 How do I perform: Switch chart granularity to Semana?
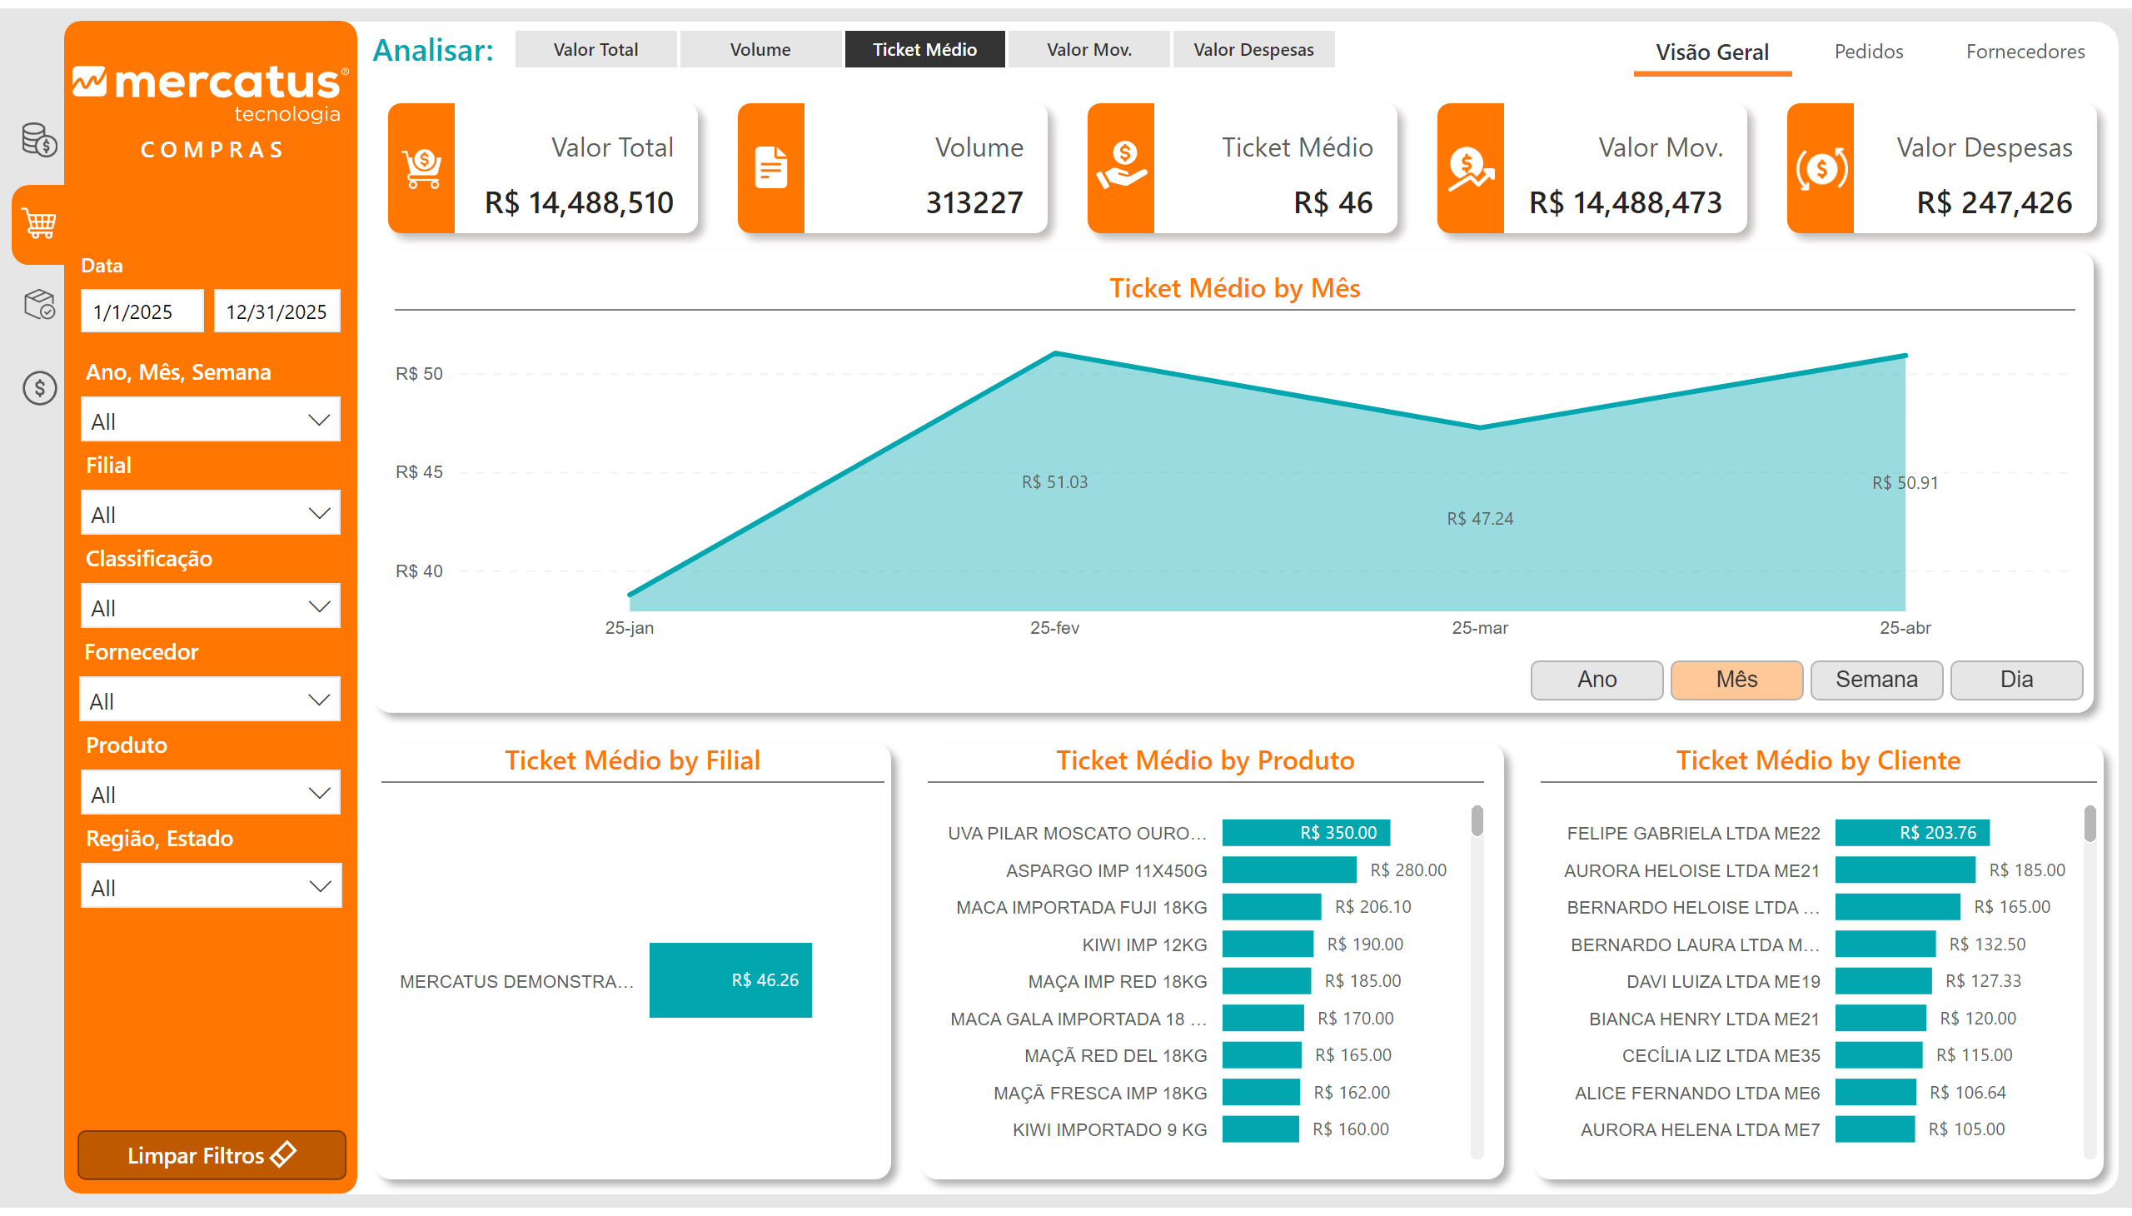pyautogui.click(x=1875, y=680)
